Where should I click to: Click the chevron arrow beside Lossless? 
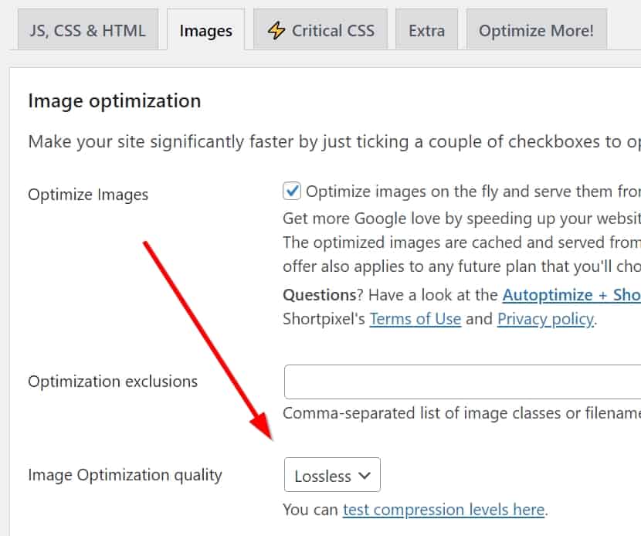pyautogui.click(x=365, y=476)
